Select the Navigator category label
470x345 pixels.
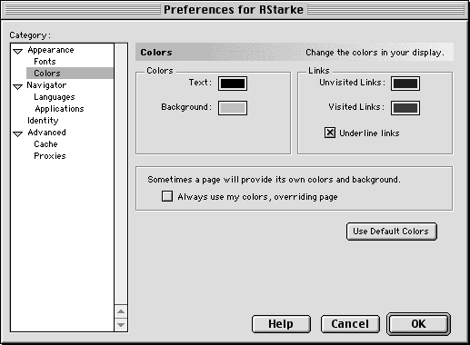pos(46,85)
